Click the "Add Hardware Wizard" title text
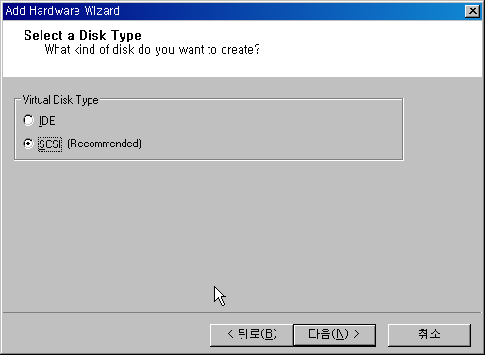This screenshot has height=355, width=485. [62, 11]
